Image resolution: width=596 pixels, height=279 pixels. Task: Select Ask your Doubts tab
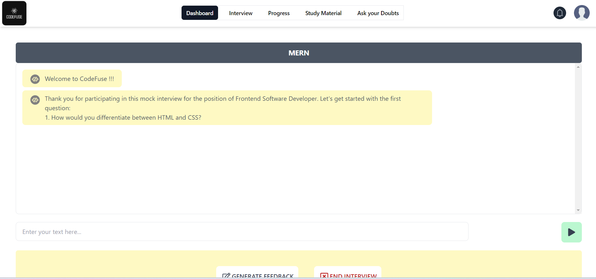(x=378, y=13)
